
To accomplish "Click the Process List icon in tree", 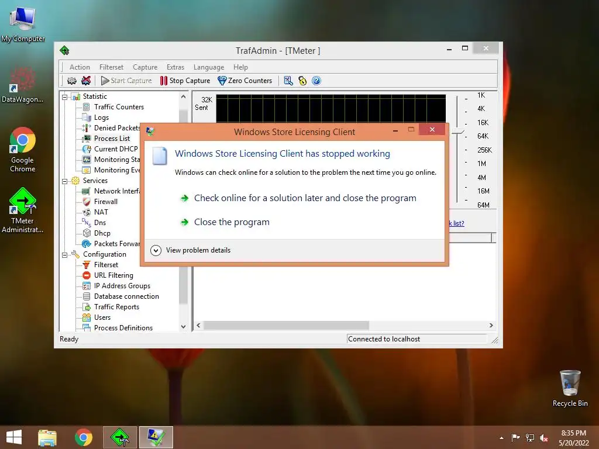I will [87, 139].
